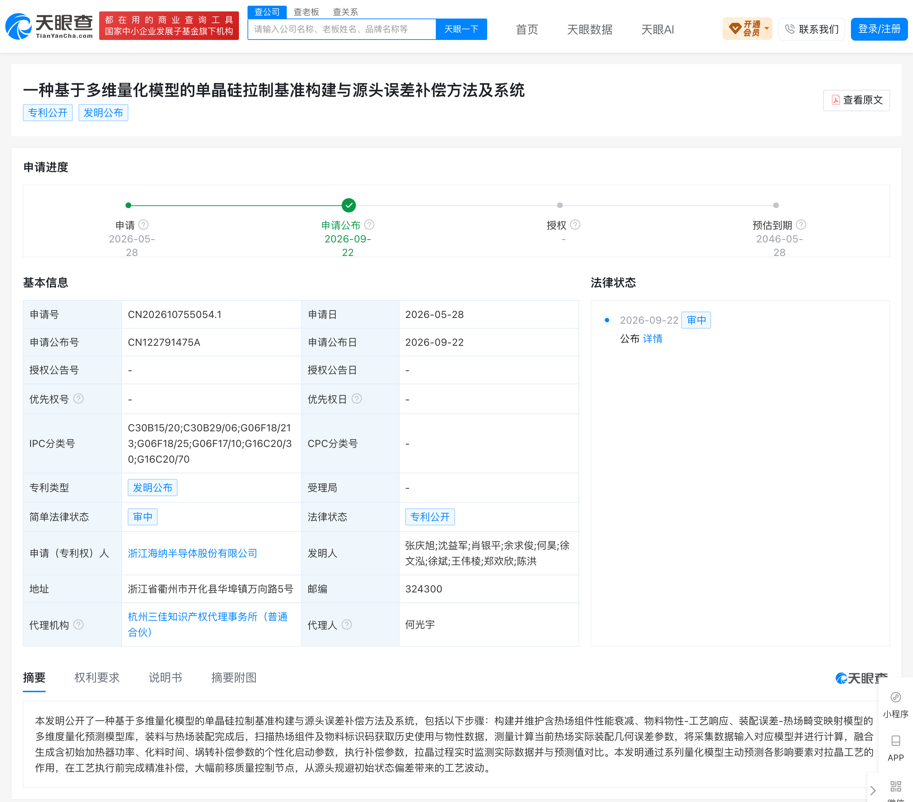The height and width of the screenshot is (802, 913).
Task: Click help icon beside 优先权号
Action: pos(78,398)
